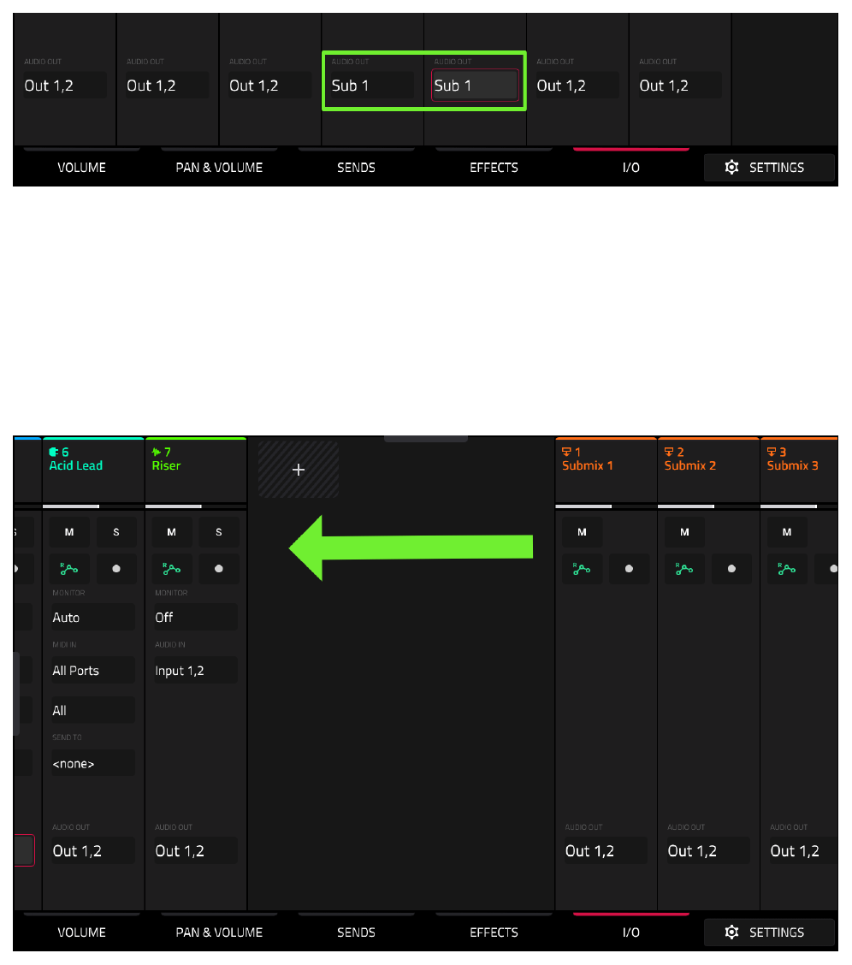Switch to Sends tab in lower screenshot
Screen dimensions: 852x965
[x=356, y=932]
